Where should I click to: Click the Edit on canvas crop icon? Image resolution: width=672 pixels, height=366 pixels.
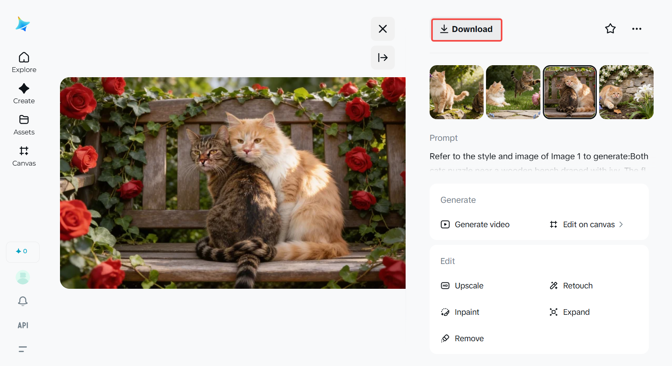(x=554, y=224)
